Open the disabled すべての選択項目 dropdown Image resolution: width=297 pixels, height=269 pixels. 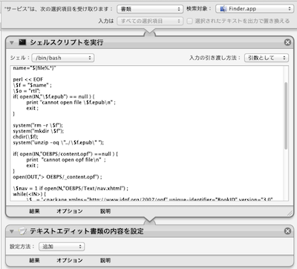tap(150, 21)
